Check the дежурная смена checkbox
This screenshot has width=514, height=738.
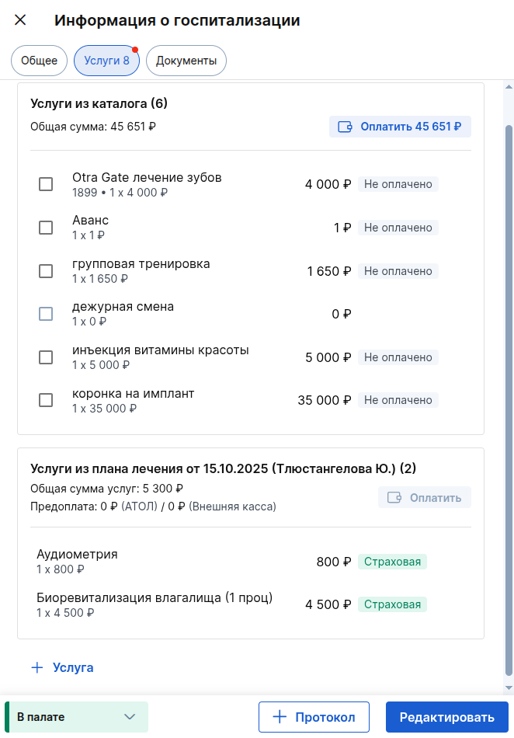(x=45, y=314)
